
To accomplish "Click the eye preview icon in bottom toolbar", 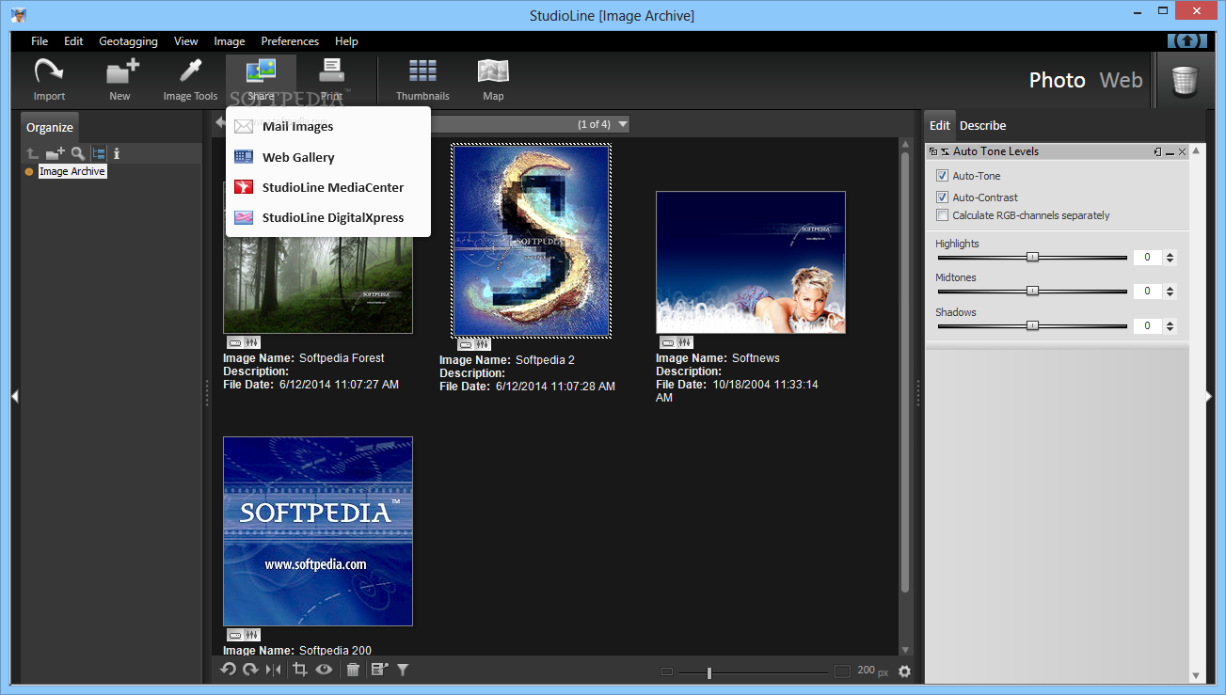I will 324,670.
